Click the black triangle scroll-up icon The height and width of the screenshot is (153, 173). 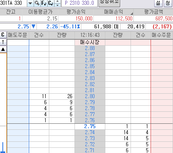[3, 50]
